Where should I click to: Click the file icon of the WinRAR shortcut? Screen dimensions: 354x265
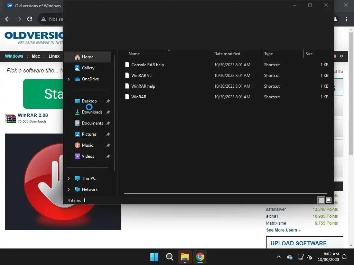click(x=127, y=97)
